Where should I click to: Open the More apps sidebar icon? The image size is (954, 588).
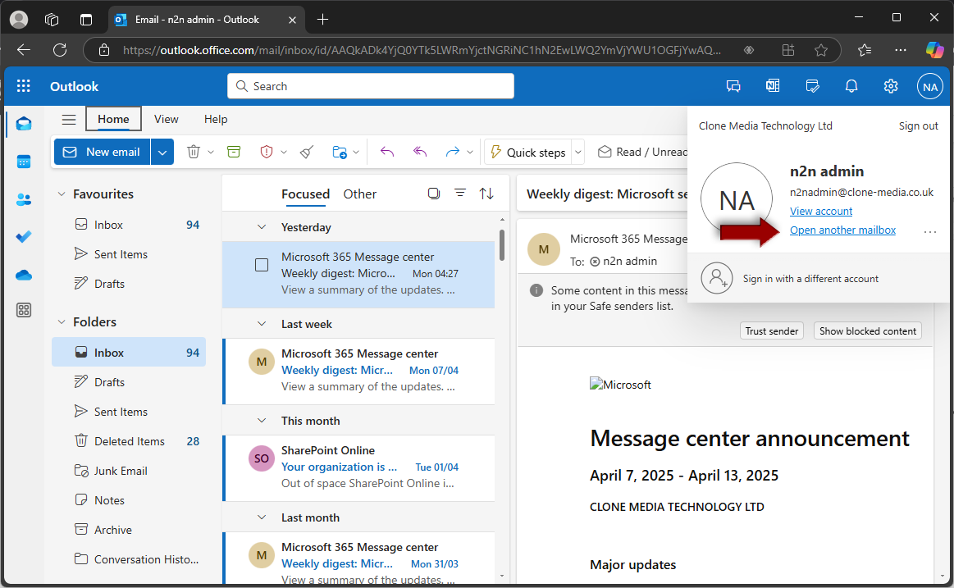pos(24,310)
